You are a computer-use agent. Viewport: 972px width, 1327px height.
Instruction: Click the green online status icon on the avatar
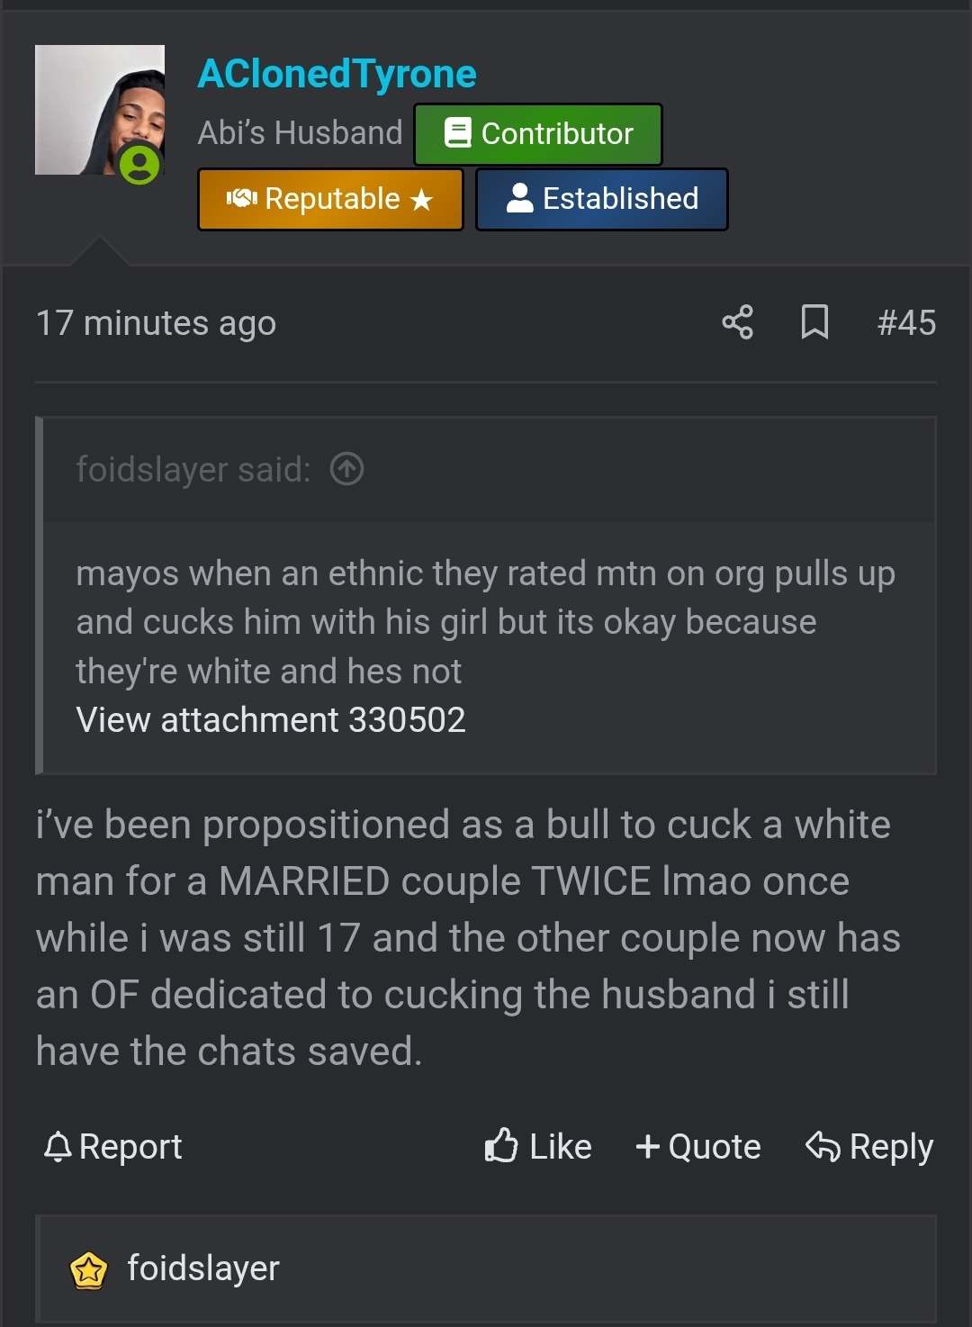(x=139, y=164)
